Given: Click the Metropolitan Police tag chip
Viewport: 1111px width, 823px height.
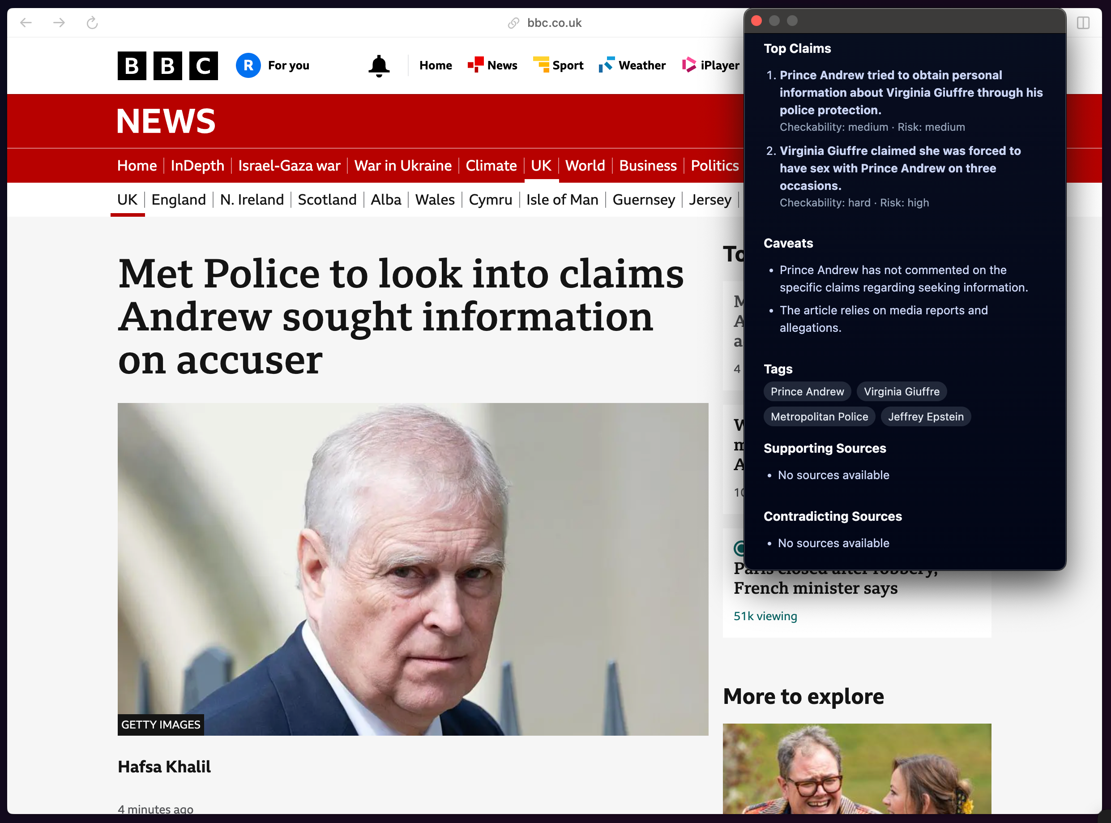Looking at the screenshot, I should tap(819, 416).
